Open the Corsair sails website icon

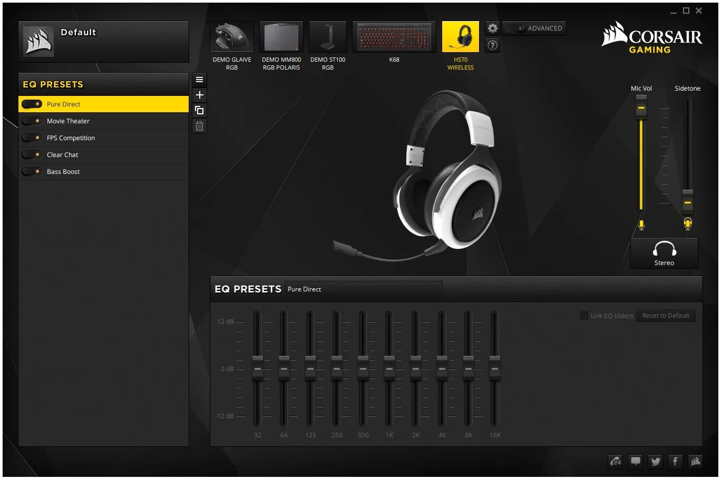pyautogui.click(x=696, y=462)
